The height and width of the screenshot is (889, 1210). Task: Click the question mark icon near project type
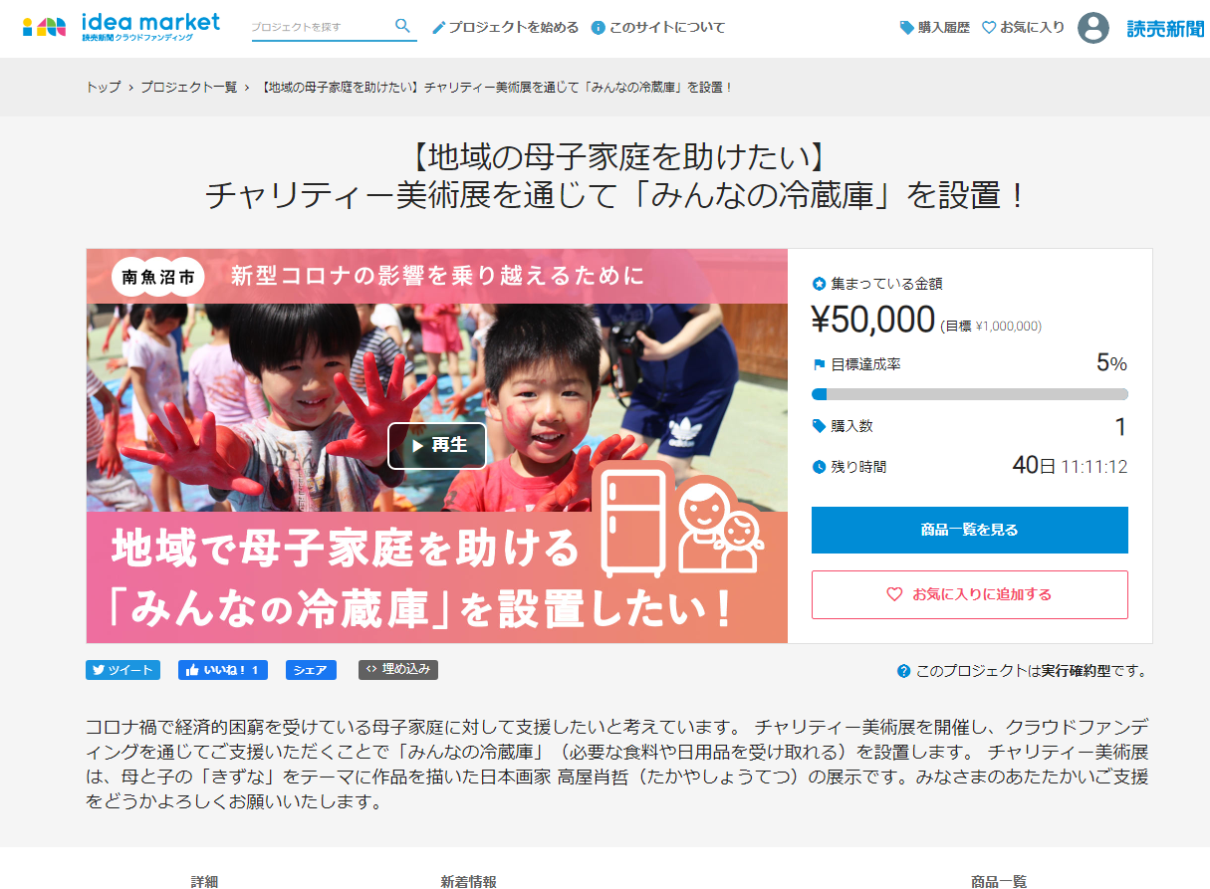[903, 671]
